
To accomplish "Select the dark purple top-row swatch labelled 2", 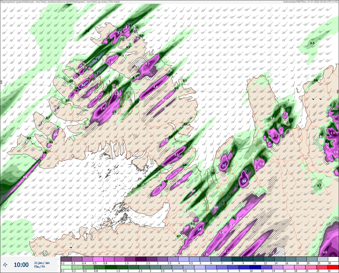I will coord(141,259).
